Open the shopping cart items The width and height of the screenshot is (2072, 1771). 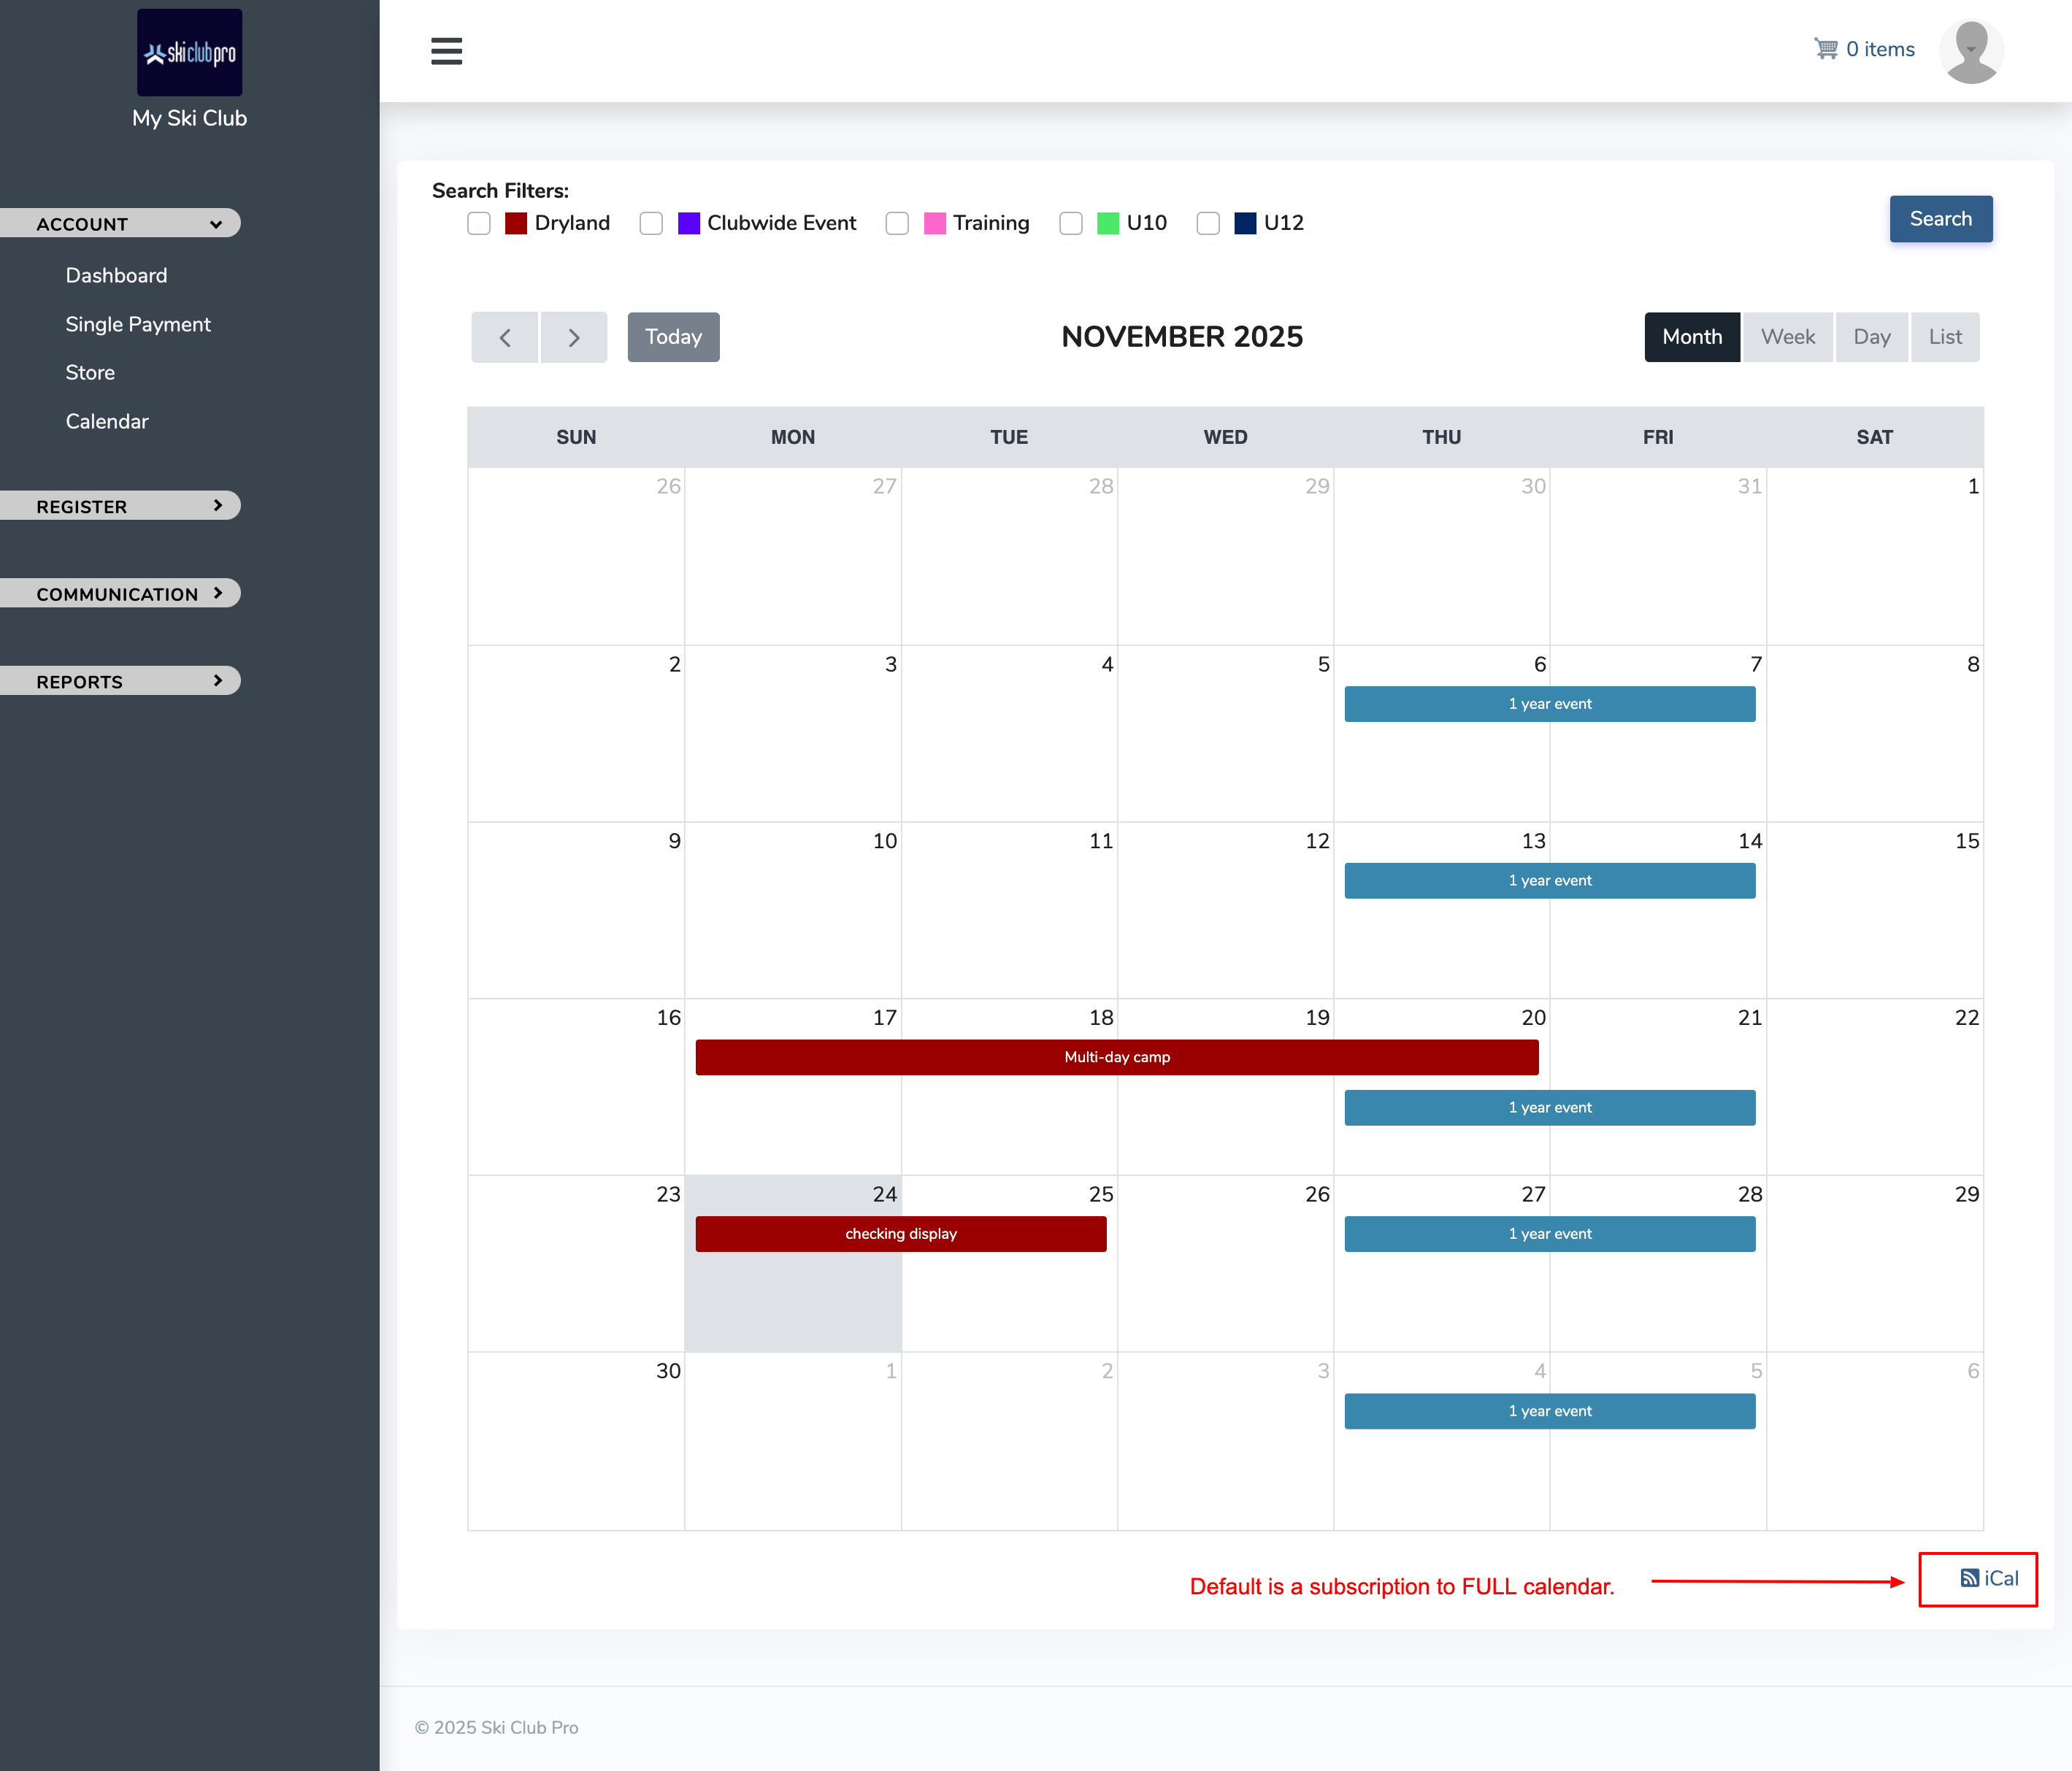point(1864,49)
